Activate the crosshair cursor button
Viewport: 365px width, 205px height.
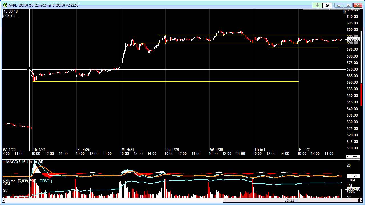click(x=317, y=5)
